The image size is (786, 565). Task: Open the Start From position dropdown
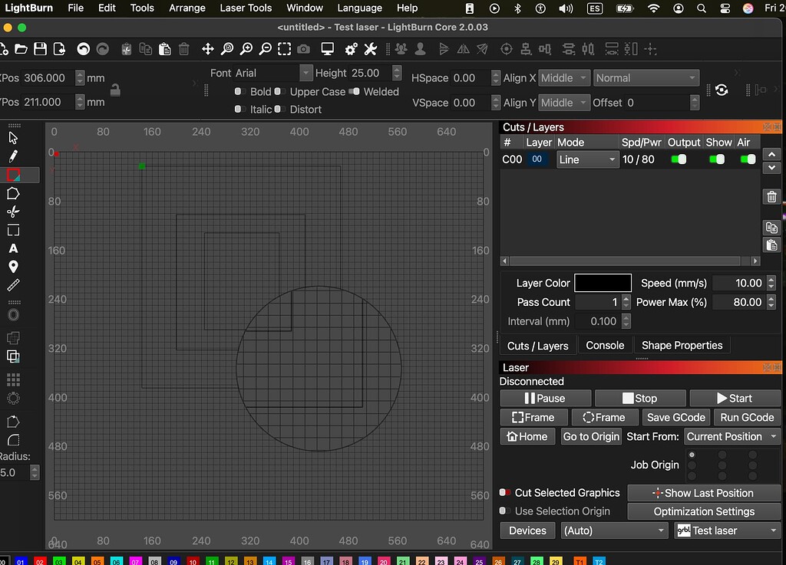tap(732, 436)
